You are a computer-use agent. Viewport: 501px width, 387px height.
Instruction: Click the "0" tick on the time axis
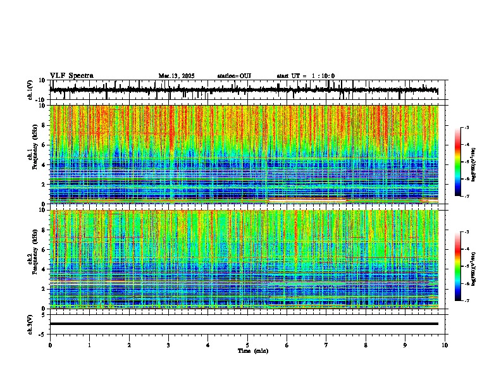(x=50, y=345)
